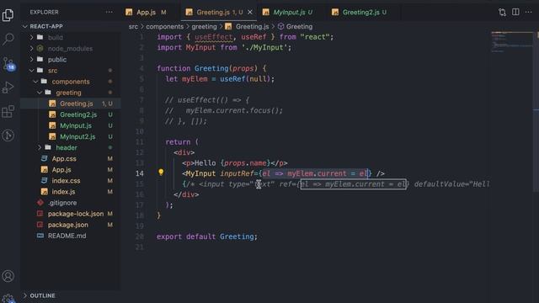Screen dimensions: 539x303
Task: Click the MyInput inputRef attribute on line 14
Action: pyautogui.click(x=237, y=173)
